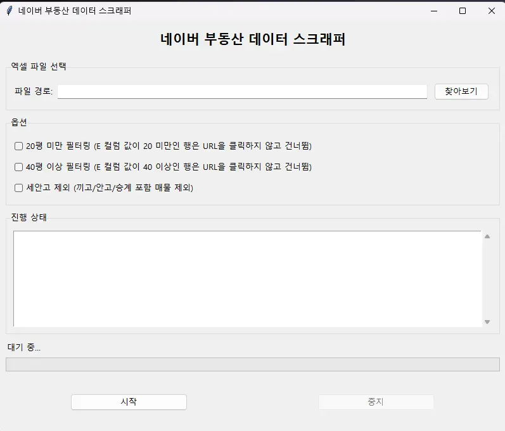Click the 진행 상태 group label
Image resolution: width=505 pixels, height=431 pixels.
[x=29, y=217]
